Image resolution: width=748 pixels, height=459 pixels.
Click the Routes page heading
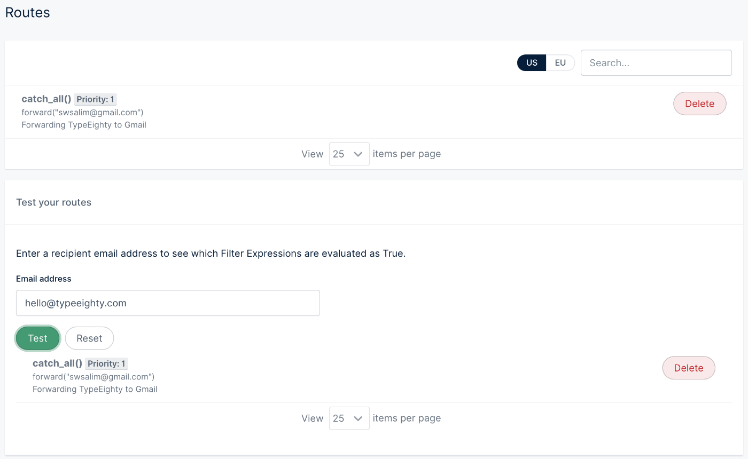point(28,12)
